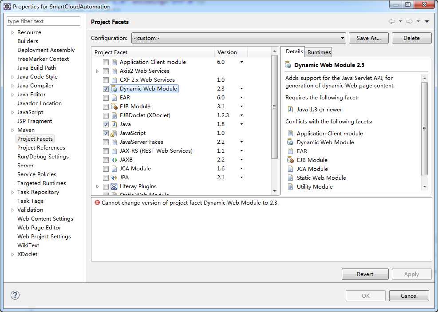The height and width of the screenshot is (312, 438).
Task: Enable the EAR facet checkbox
Action: tap(106, 98)
